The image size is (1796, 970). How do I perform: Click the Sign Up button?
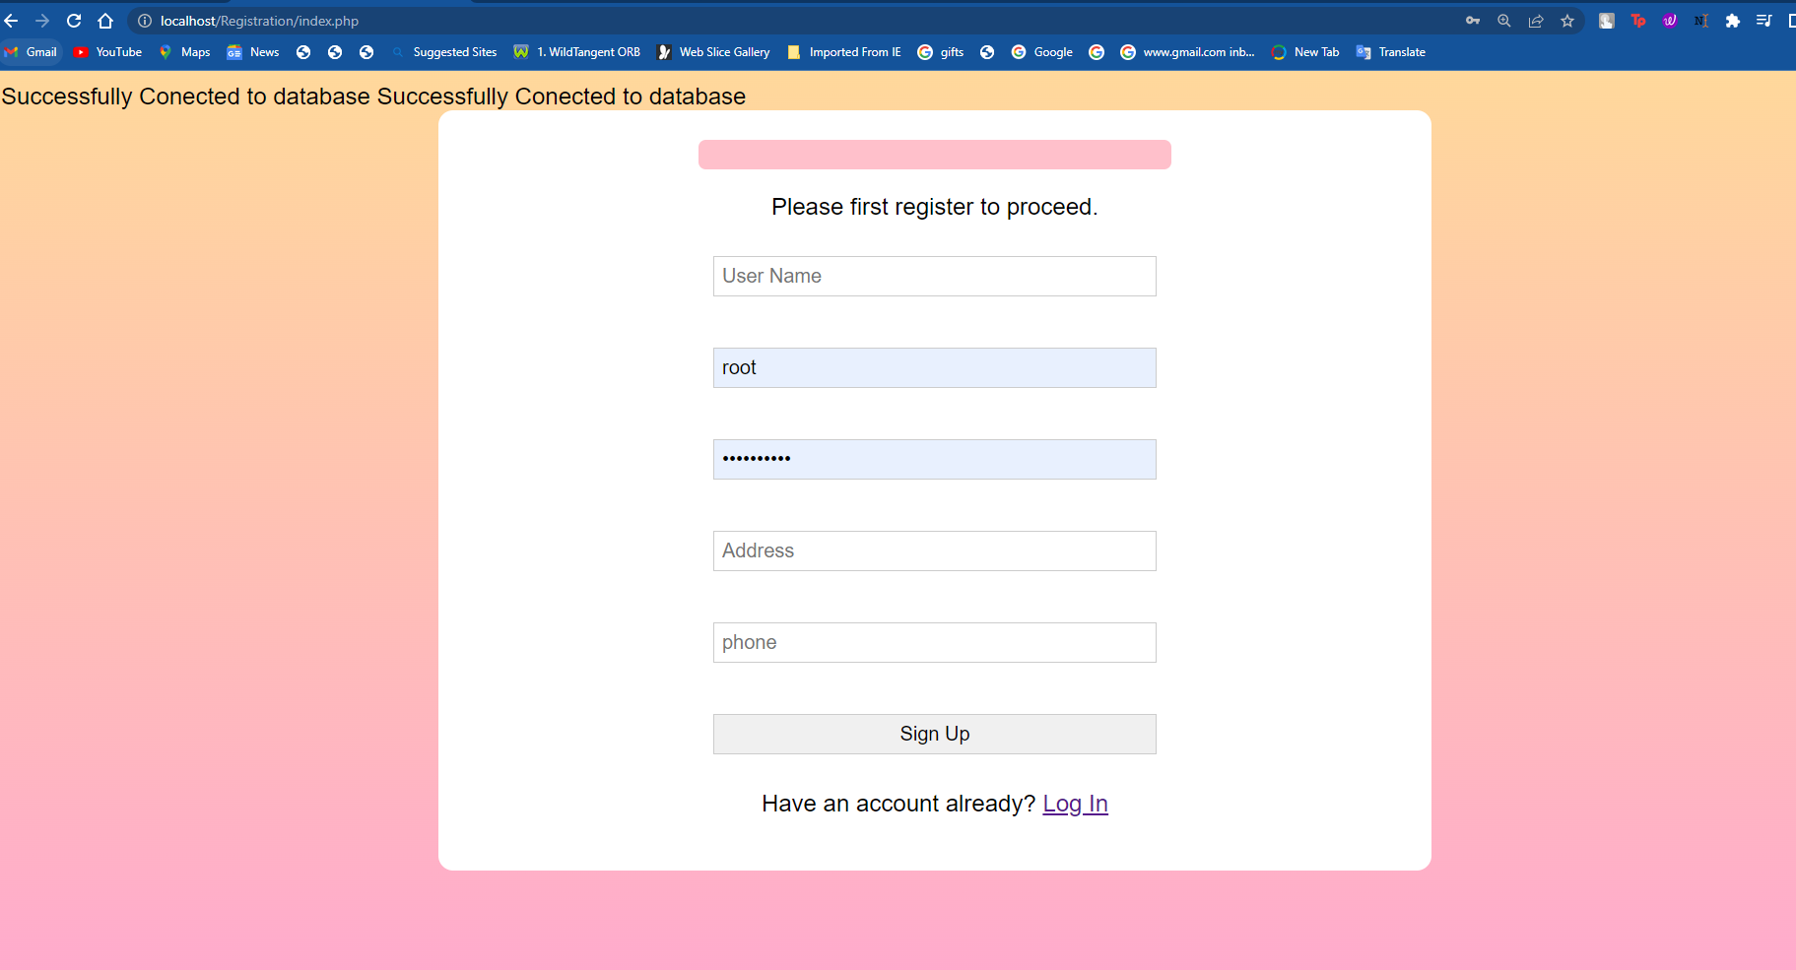pyautogui.click(x=934, y=734)
